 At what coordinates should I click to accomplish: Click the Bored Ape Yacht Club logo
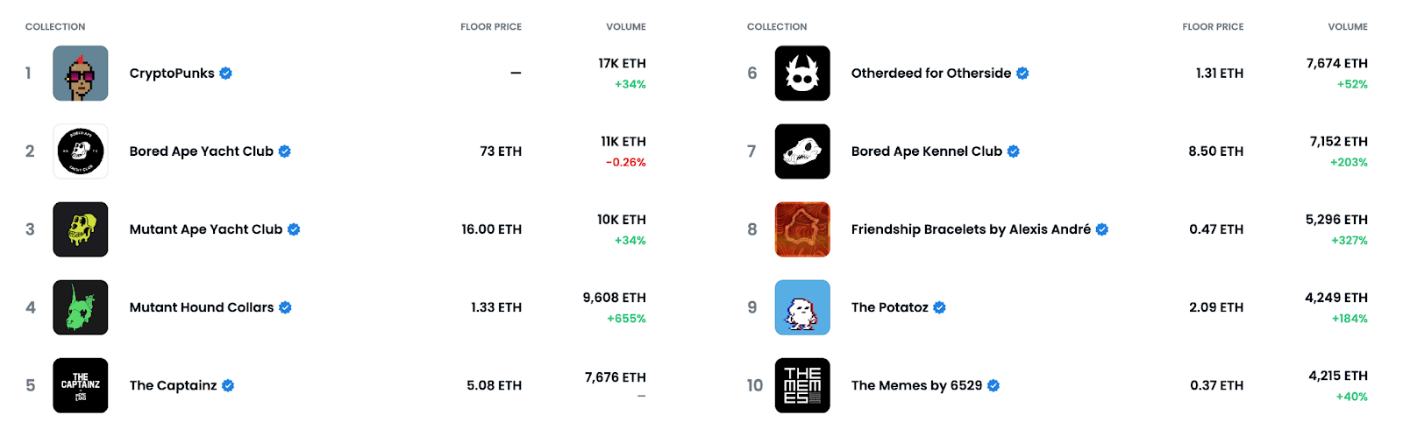pyautogui.click(x=81, y=151)
